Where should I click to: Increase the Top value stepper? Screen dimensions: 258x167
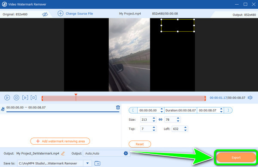click(x=154, y=128)
